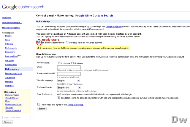This screenshot has height=127, width=190.
Task: Open Google Mine Custom Search title link
Action: 94,16
